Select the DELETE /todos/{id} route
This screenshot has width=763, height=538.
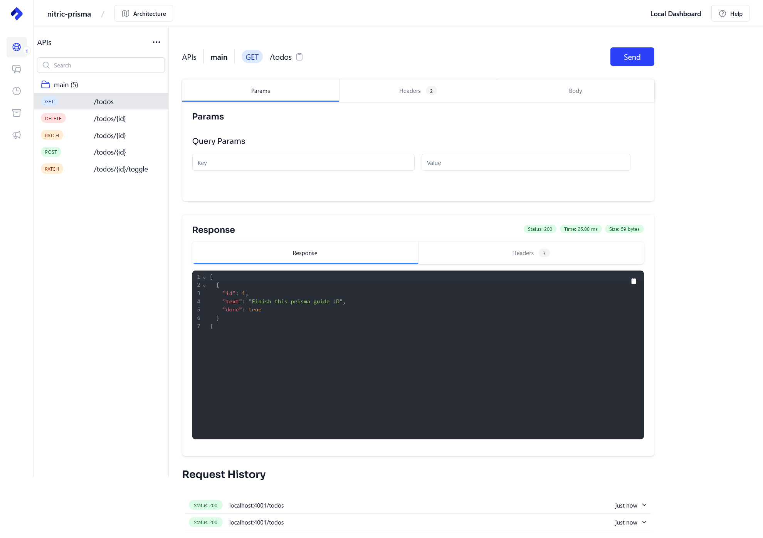tap(101, 118)
